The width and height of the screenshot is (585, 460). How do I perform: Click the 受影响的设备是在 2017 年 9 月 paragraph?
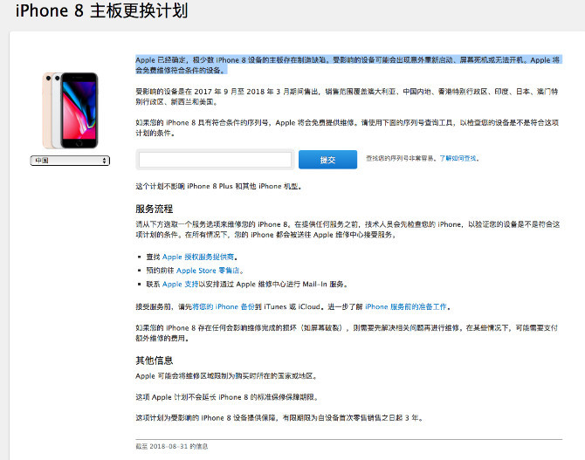347,97
